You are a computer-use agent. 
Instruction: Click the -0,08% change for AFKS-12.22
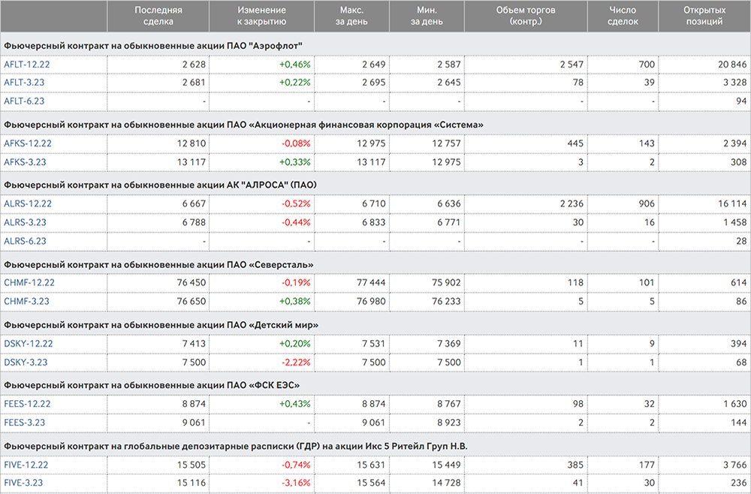coord(296,143)
